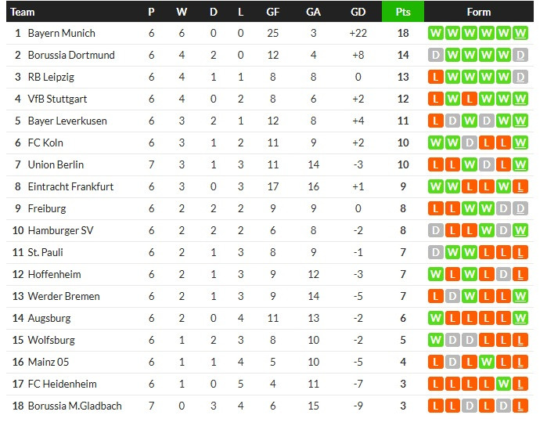Click the Team column header
This screenshot has height=426, width=547.
pyautogui.click(x=23, y=12)
